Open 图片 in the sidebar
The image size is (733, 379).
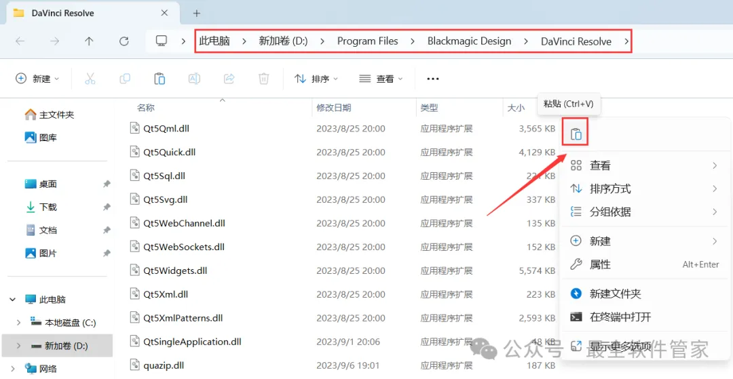41,254
